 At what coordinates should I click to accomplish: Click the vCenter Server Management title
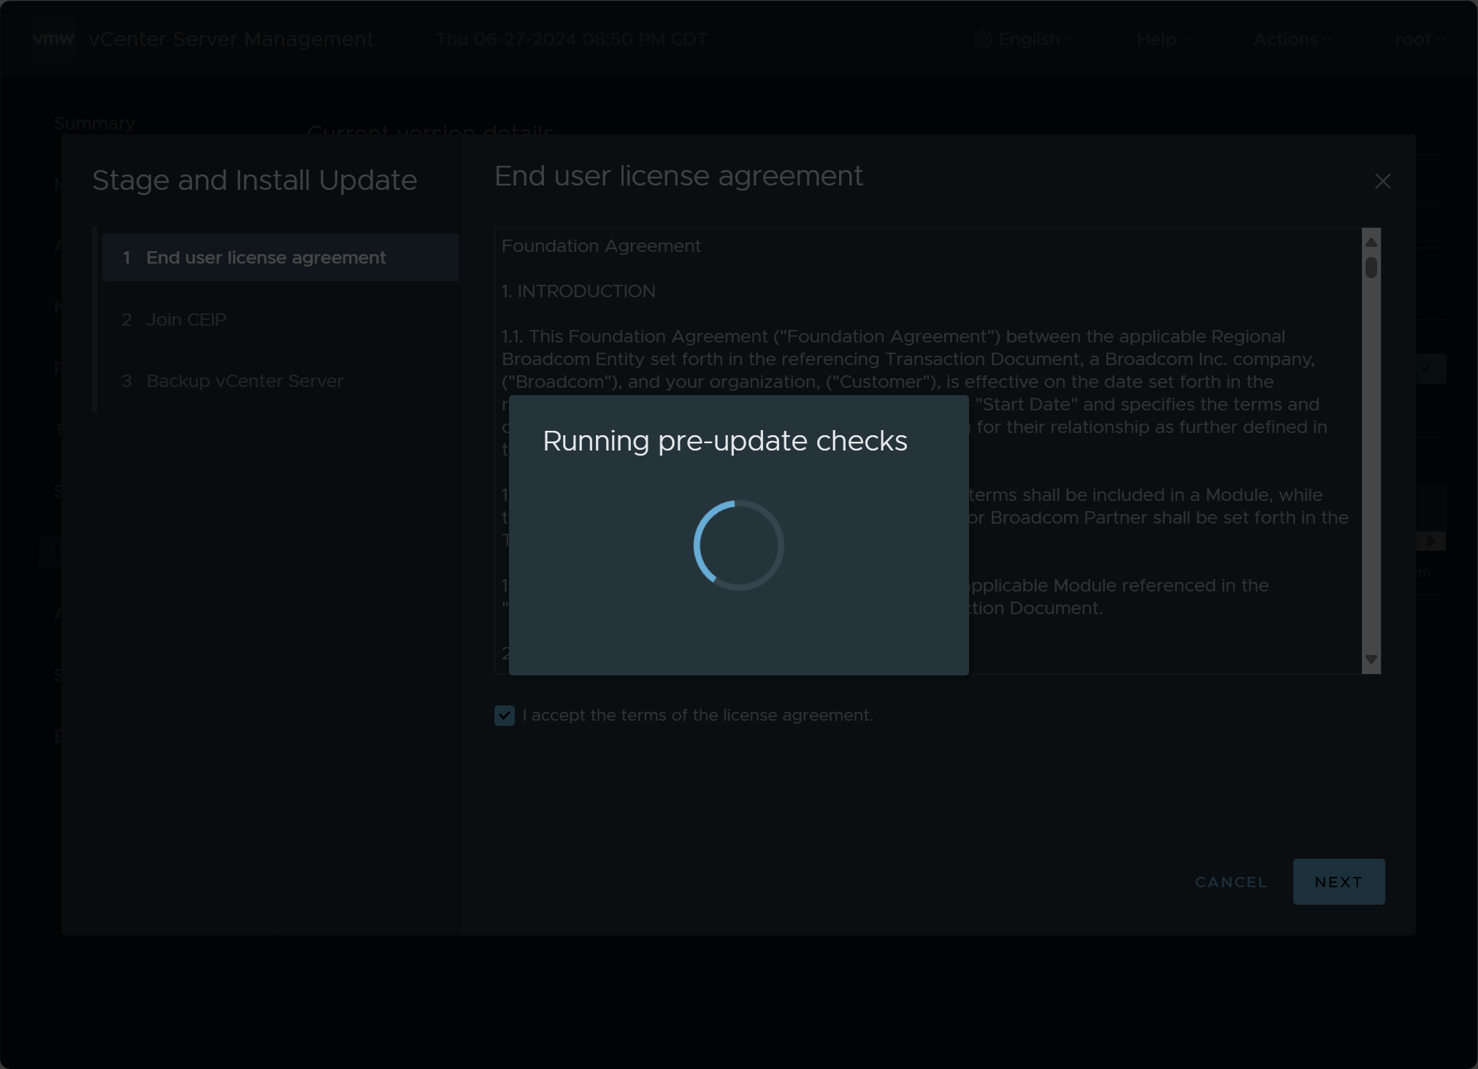coord(231,39)
